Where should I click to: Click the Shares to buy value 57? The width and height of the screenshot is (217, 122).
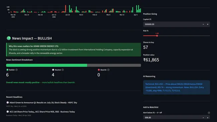coord(146,47)
